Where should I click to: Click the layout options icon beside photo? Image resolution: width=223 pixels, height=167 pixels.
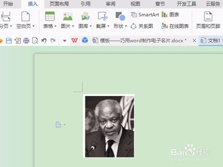[x=58, y=124]
